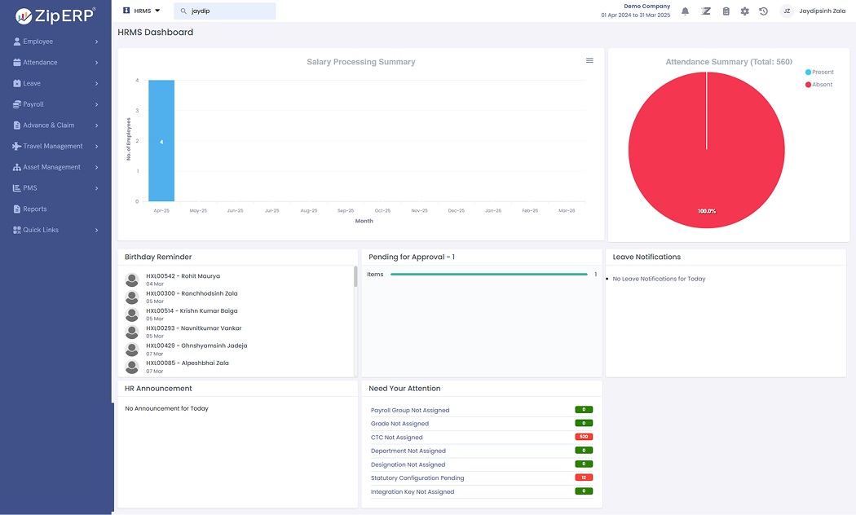The image size is (856, 515).
Task: Open the salary chart hamburger menu
Action: tap(589, 60)
